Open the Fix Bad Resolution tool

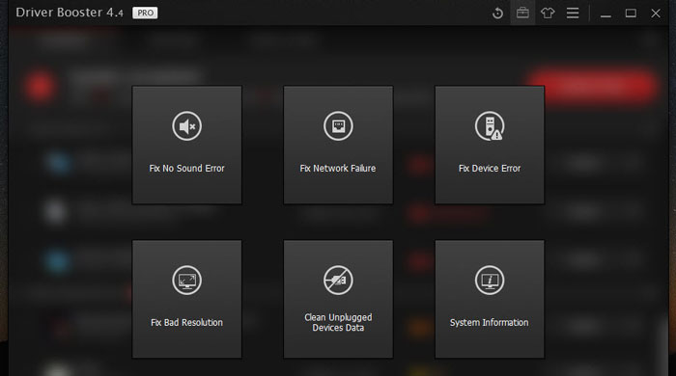point(186,299)
